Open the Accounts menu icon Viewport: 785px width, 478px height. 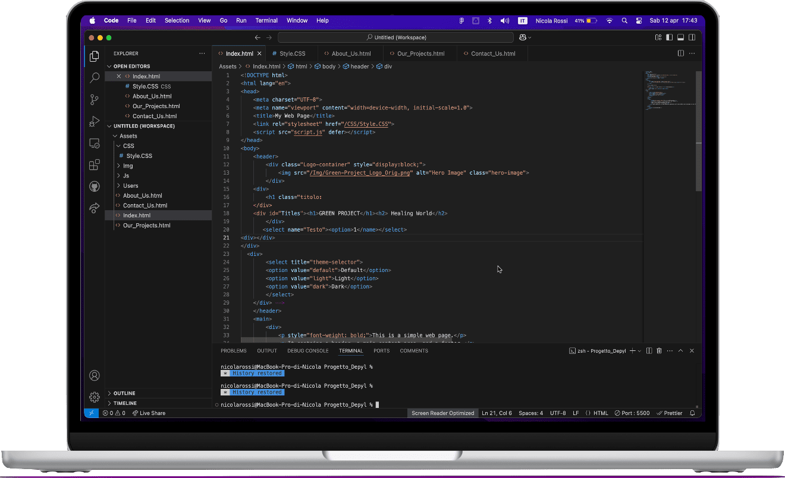(x=94, y=375)
